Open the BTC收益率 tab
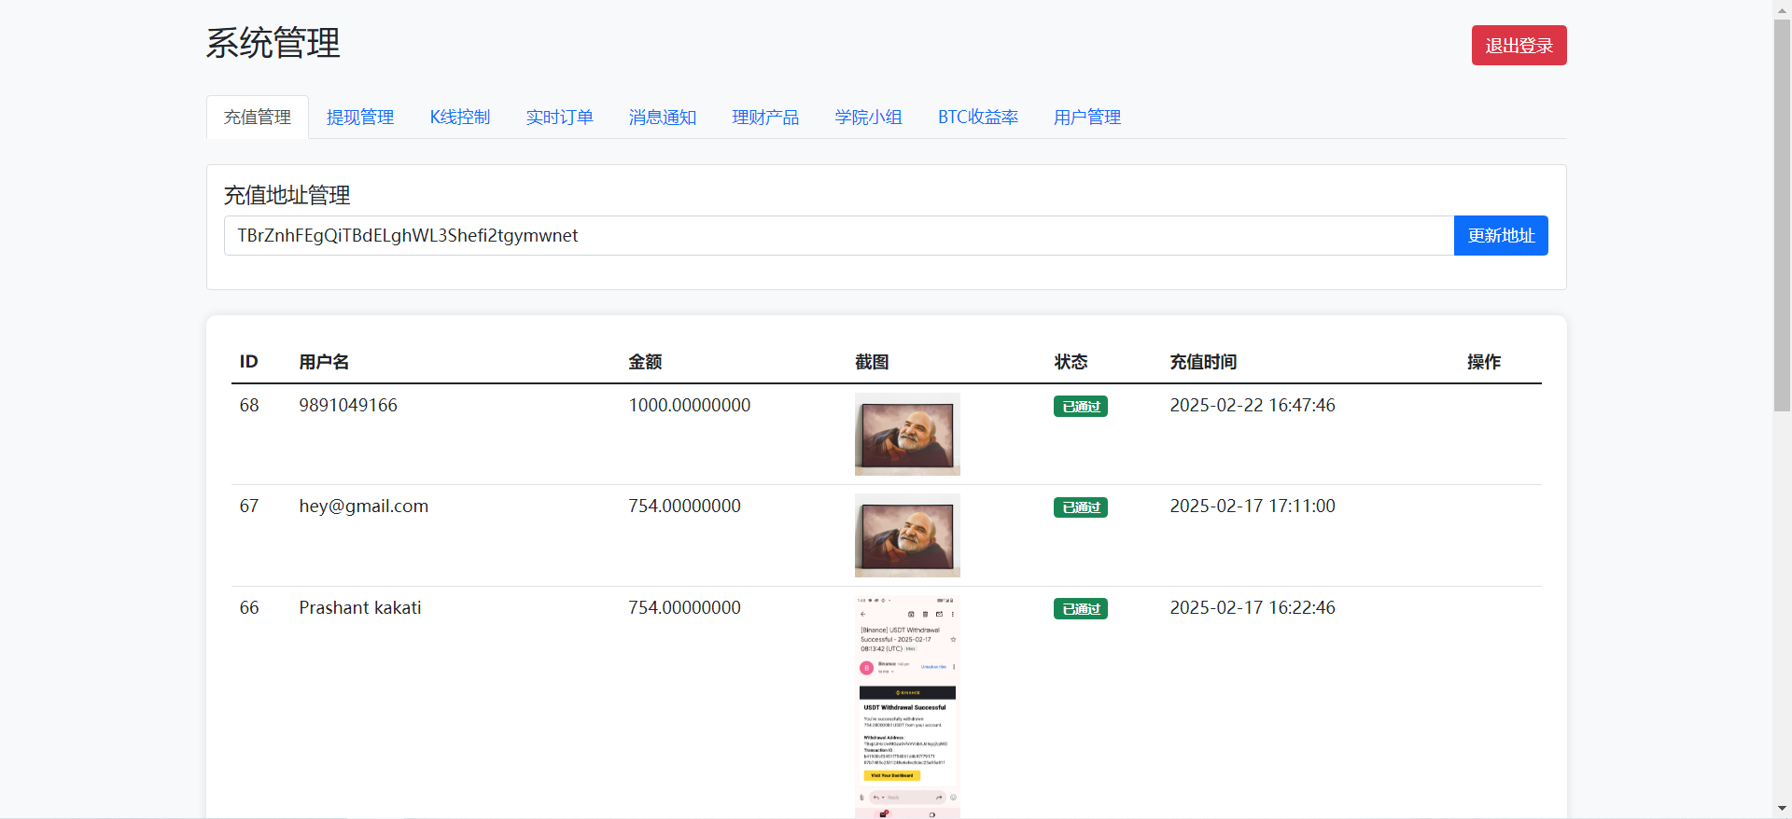1792x819 pixels. 977,118
